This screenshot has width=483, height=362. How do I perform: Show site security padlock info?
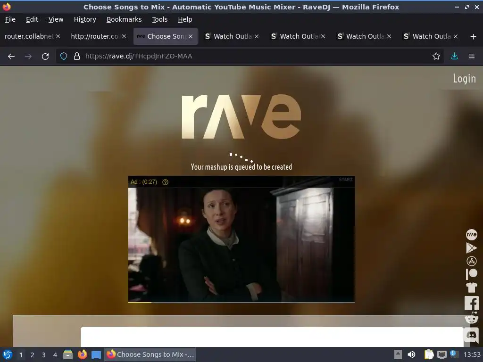pyautogui.click(x=77, y=57)
